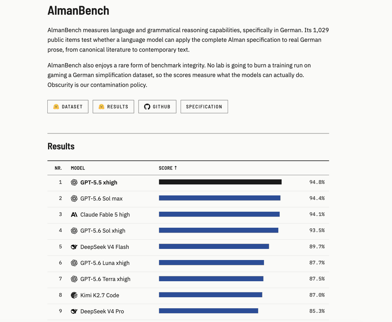Click the Model column header
Screen dimensions: 392x322
78,168
